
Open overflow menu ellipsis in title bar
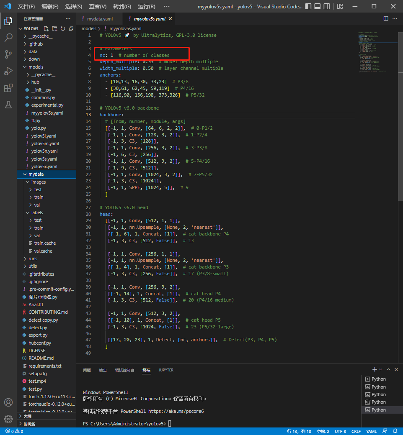pyautogui.click(x=167, y=6)
